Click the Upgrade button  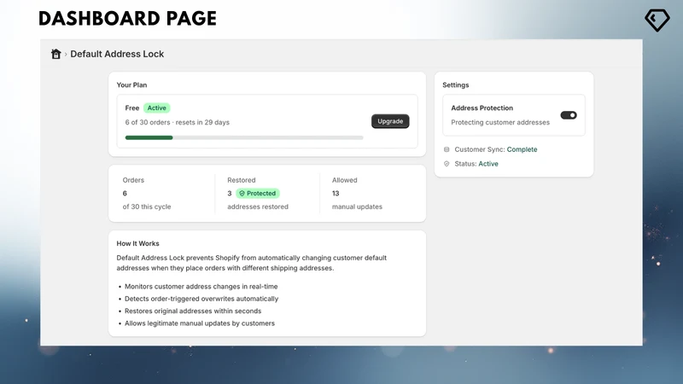click(x=390, y=121)
